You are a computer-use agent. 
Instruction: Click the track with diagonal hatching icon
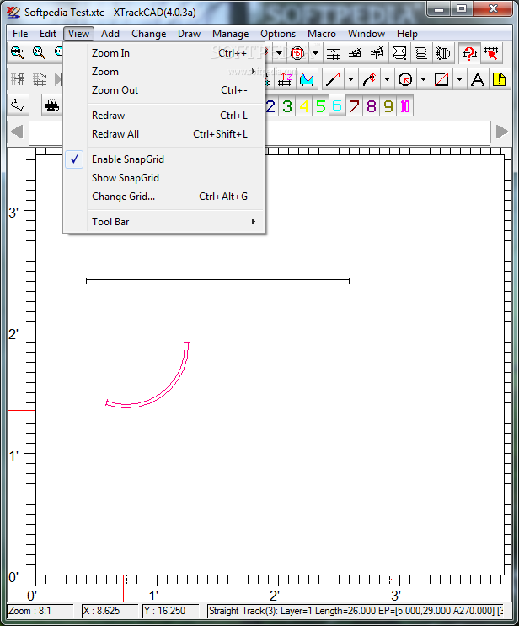pyautogui.click(x=355, y=52)
